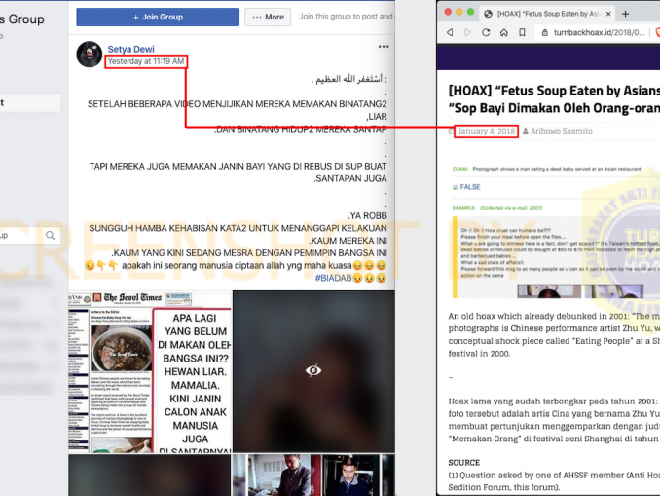Screen dimensions: 660x496
Task: Click the Join Group button
Action: pyautogui.click(x=158, y=17)
